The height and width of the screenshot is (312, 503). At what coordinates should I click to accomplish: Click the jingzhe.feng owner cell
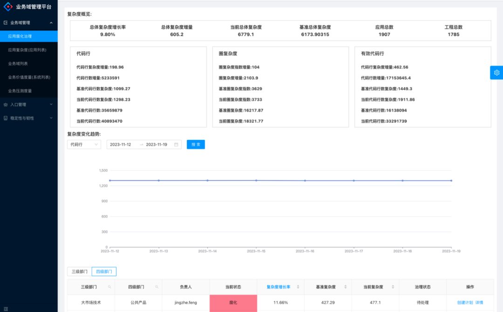coord(186,303)
